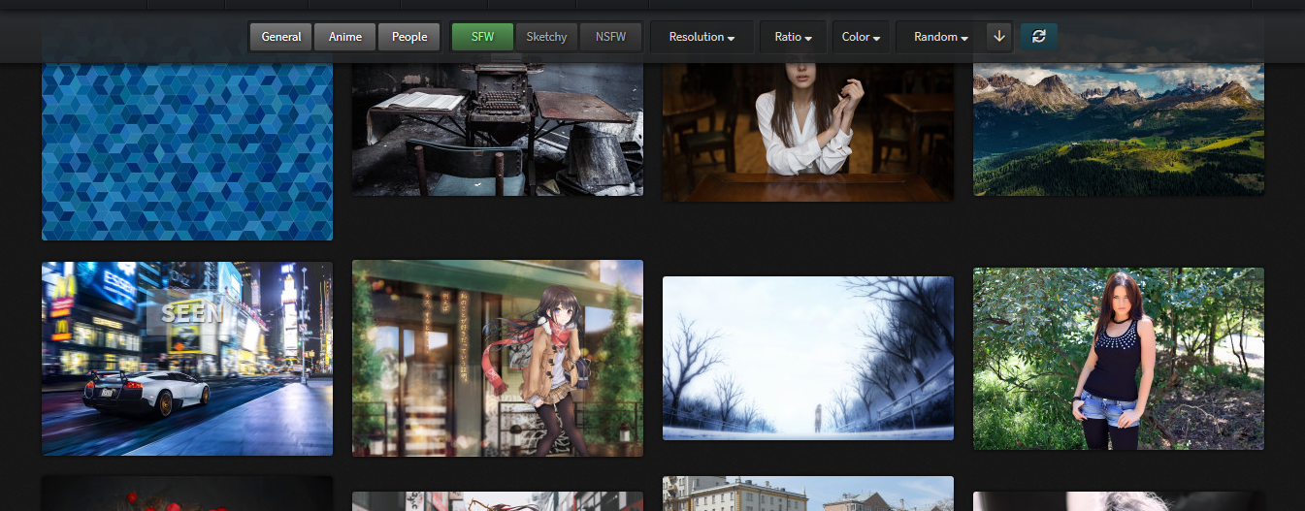
Task: View the woman in black top wallpaper
Action: [1118, 358]
